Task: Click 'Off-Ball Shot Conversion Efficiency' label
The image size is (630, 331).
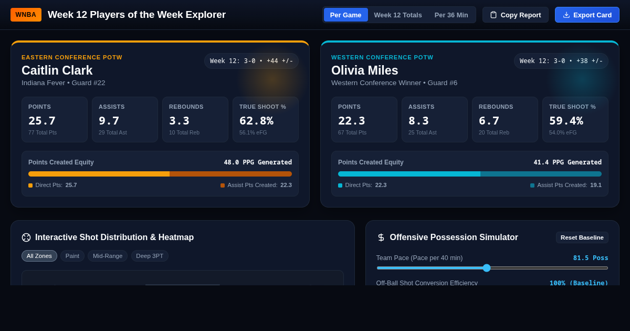Action: [427, 283]
